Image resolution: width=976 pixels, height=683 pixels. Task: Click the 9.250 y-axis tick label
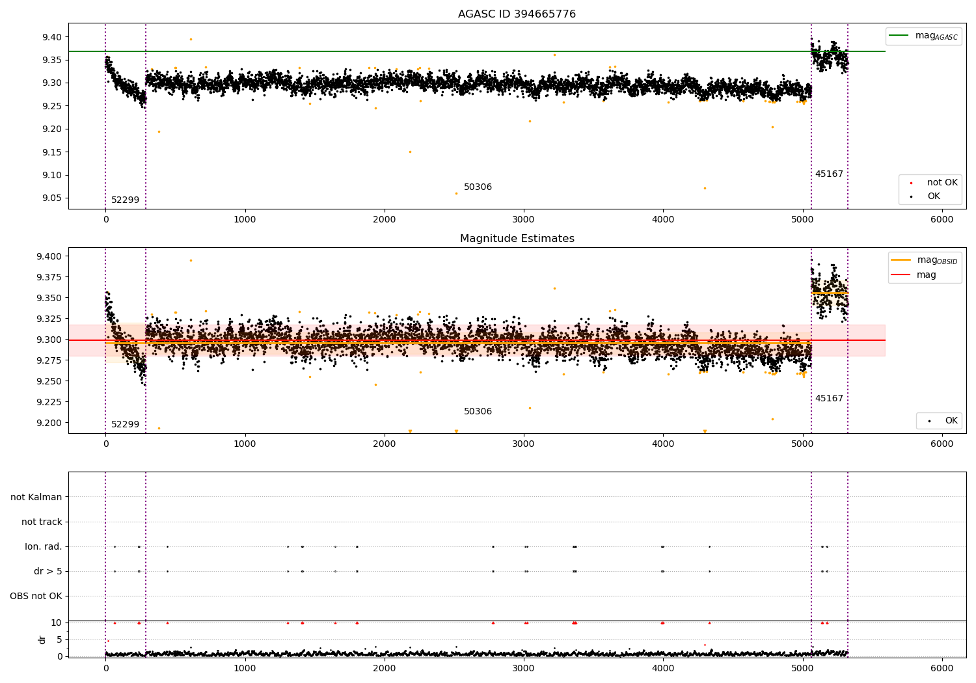click(49, 381)
